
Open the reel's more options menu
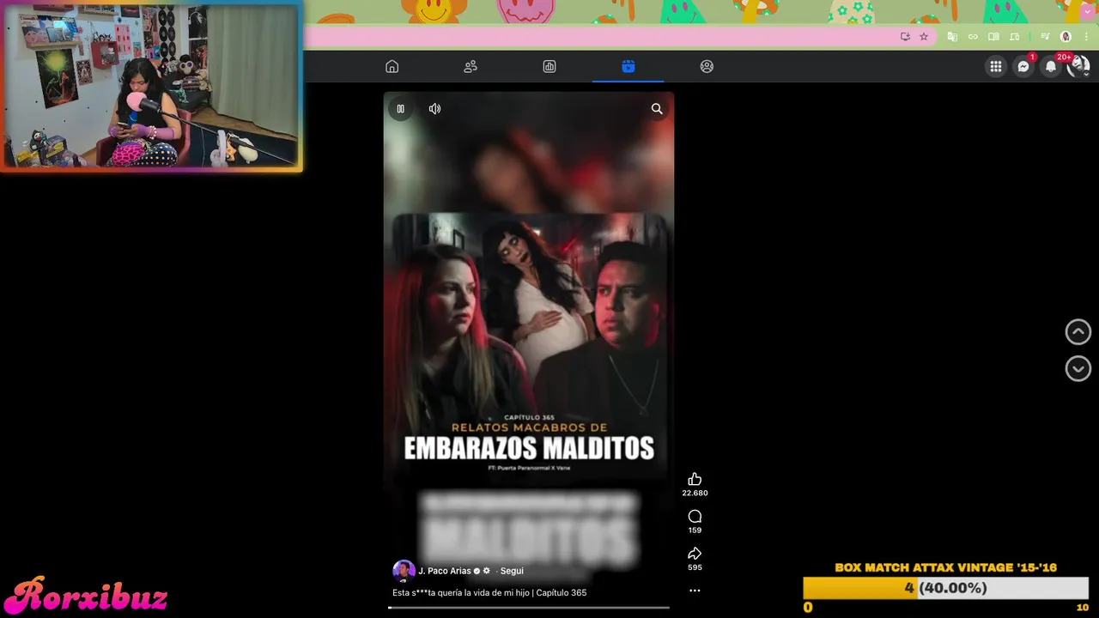tap(695, 591)
